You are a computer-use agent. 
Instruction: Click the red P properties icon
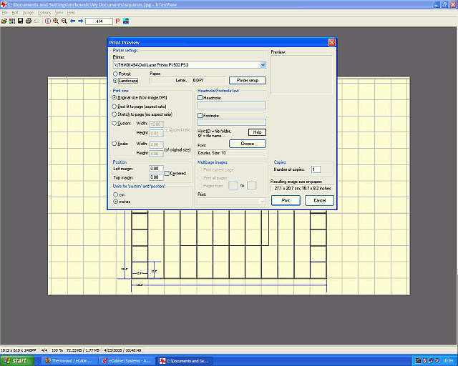[x=117, y=21]
